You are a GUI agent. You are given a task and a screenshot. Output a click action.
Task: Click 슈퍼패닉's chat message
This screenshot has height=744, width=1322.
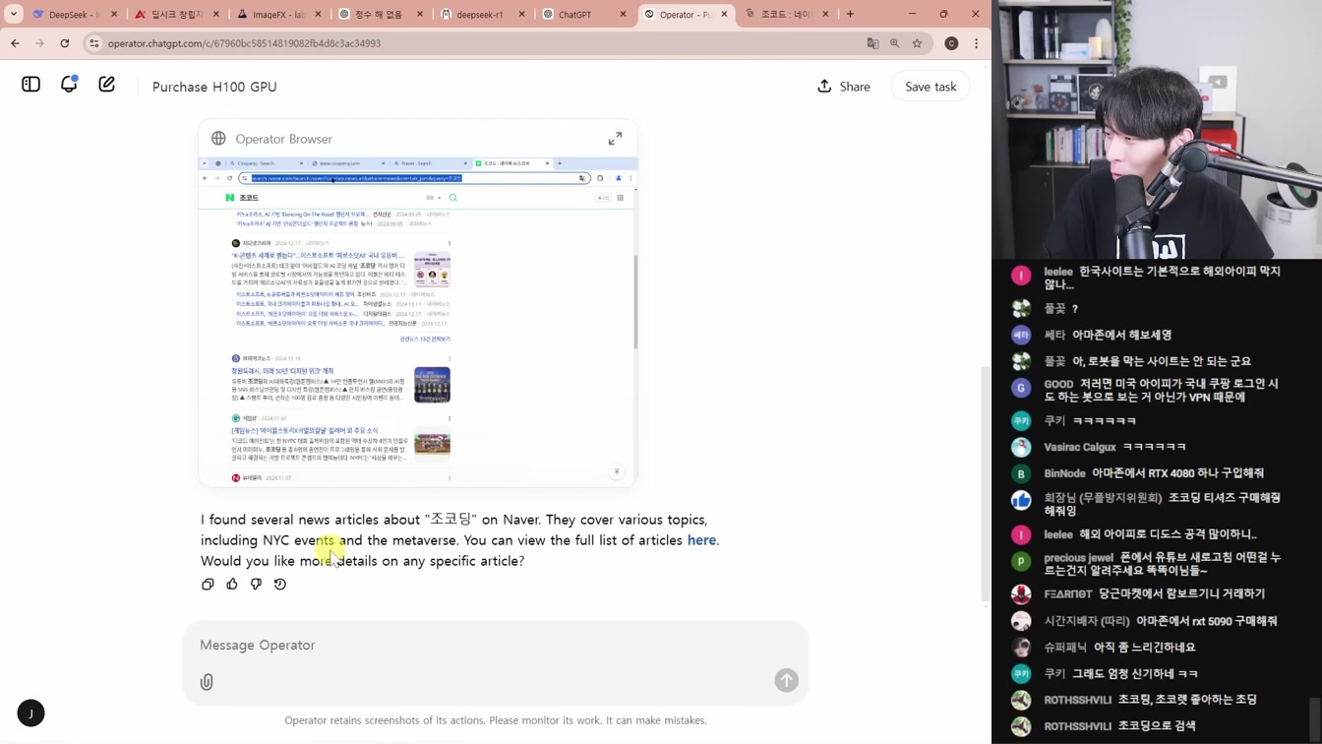[1119, 648]
